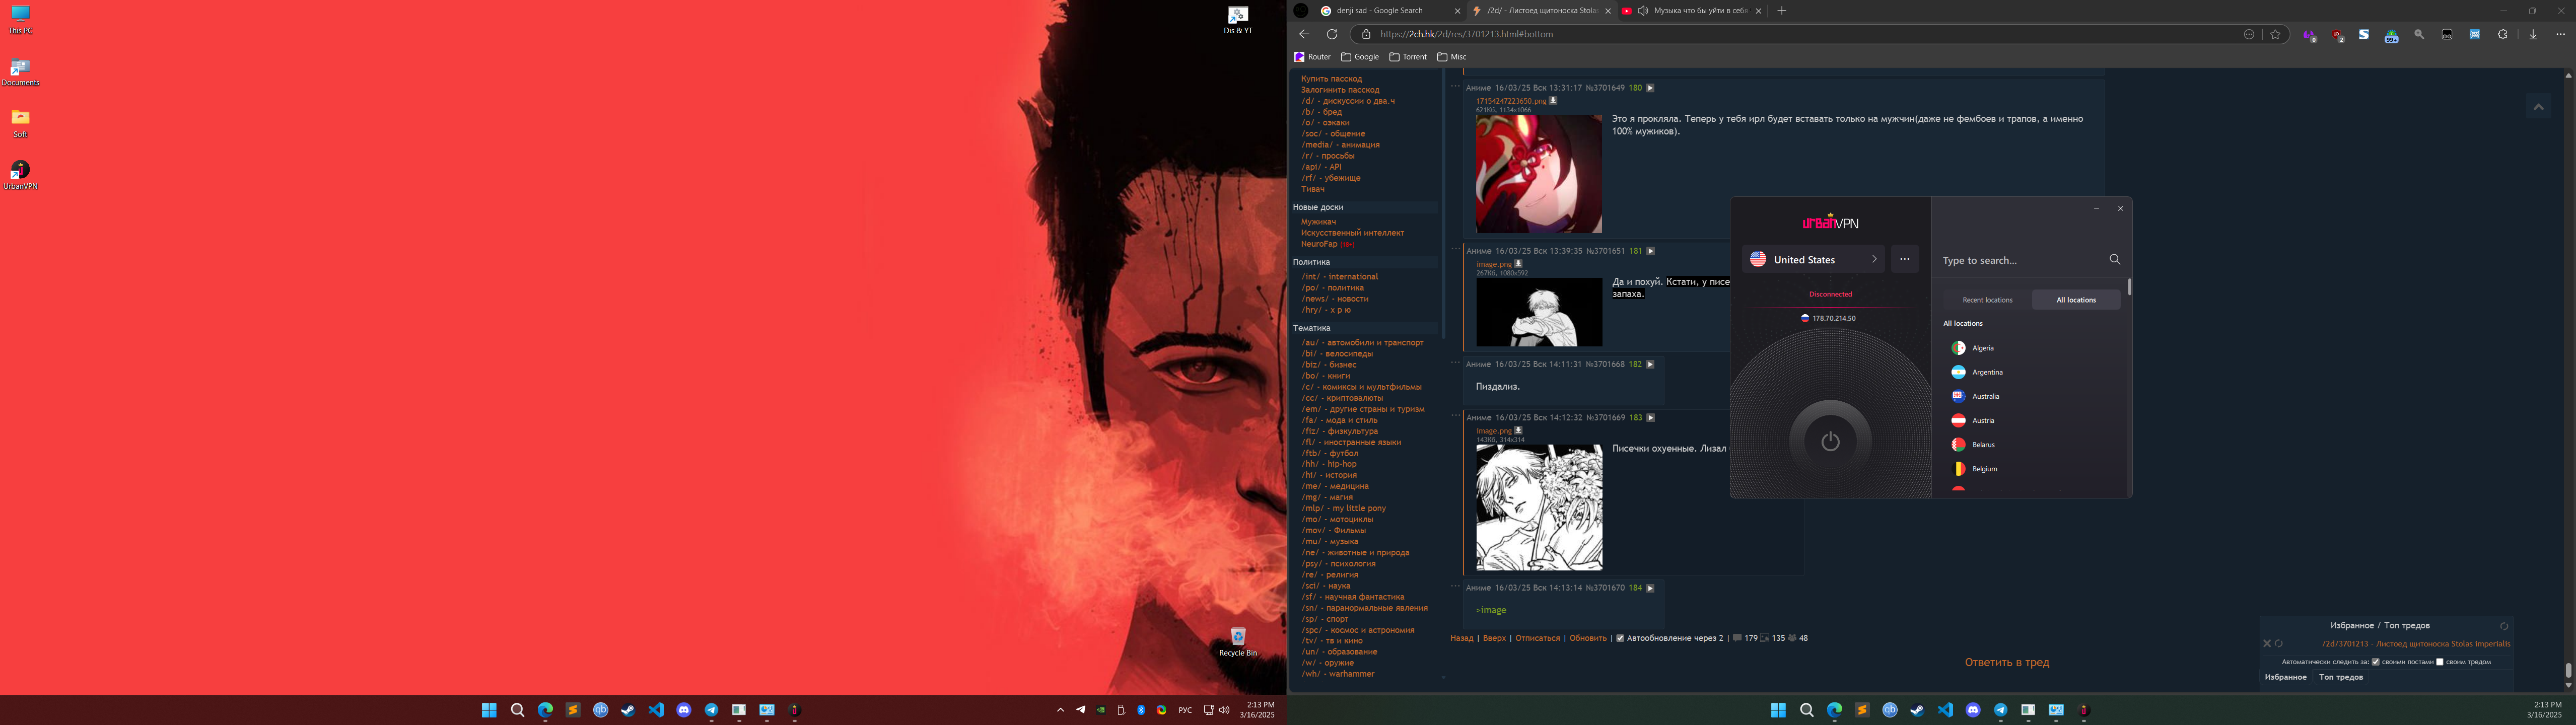Open UrbanVPN three-dot options menu
2576x725 pixels.
(1904, 259)
